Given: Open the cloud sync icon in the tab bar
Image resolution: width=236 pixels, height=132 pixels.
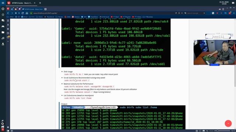Looking at the screenshot, I should point(220,9).
